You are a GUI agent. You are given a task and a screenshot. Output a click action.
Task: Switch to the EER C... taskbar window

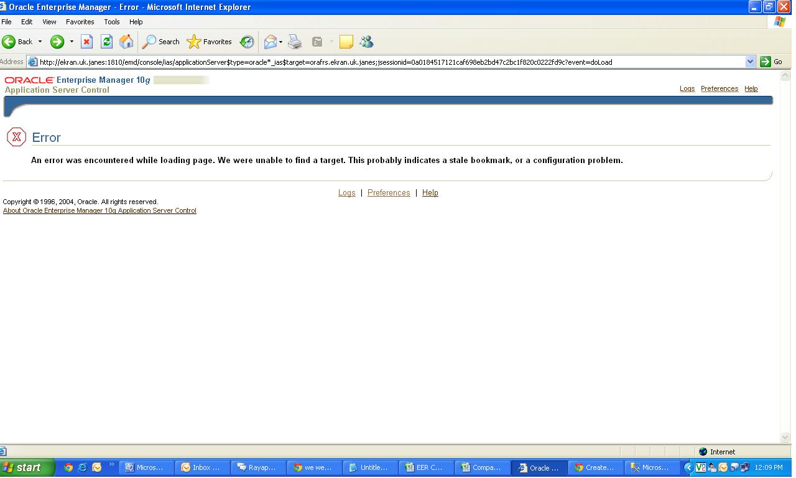coord(427,467)
